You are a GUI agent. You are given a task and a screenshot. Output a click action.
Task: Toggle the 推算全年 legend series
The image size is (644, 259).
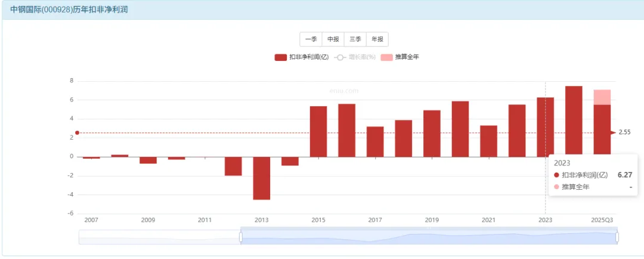pyautogui.click(x=400, y=57)
